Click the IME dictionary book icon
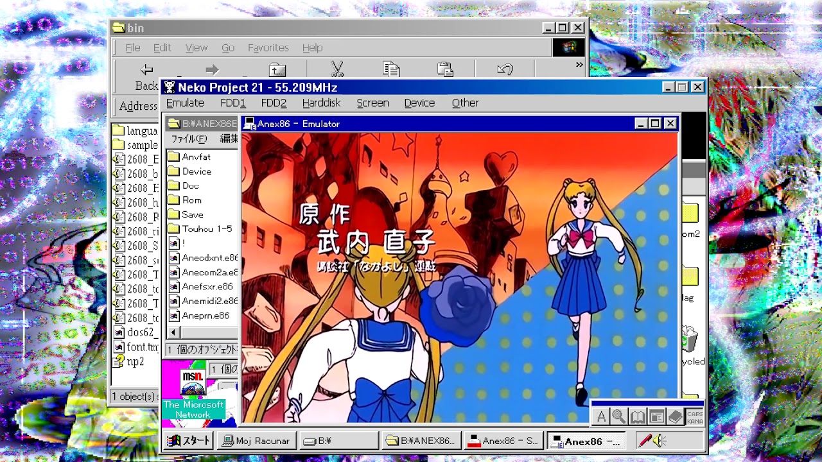The height and width of the screenshot is (462, 822). pyautogui.click(x=638, y=417)
